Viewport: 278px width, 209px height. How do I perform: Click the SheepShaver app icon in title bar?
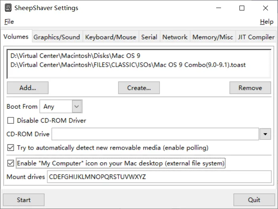coord(8,8)
